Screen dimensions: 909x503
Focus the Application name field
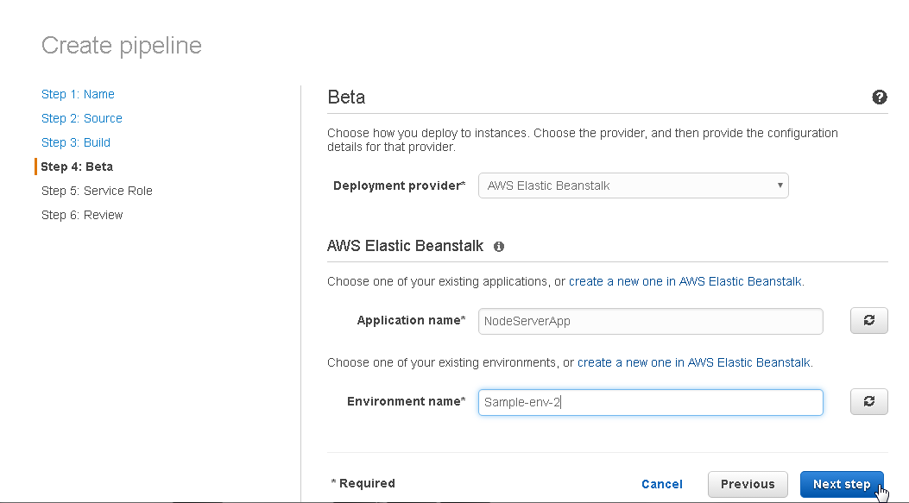click(650, 321)
